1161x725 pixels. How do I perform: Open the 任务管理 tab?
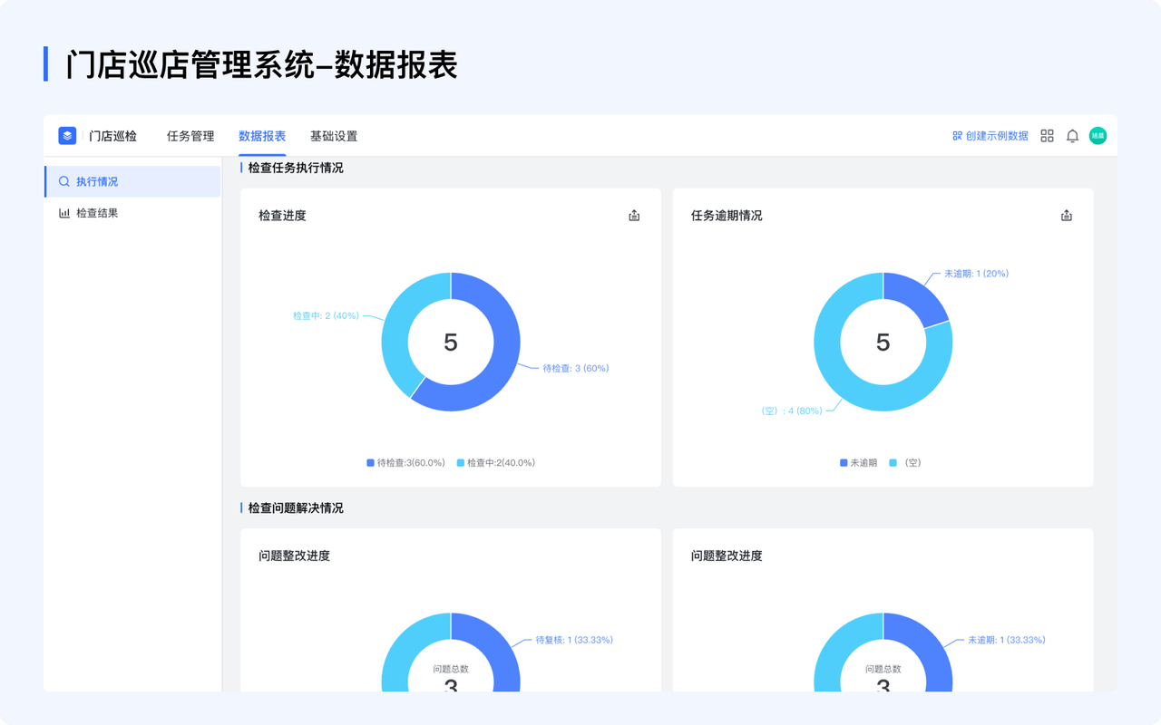[190, 136]
